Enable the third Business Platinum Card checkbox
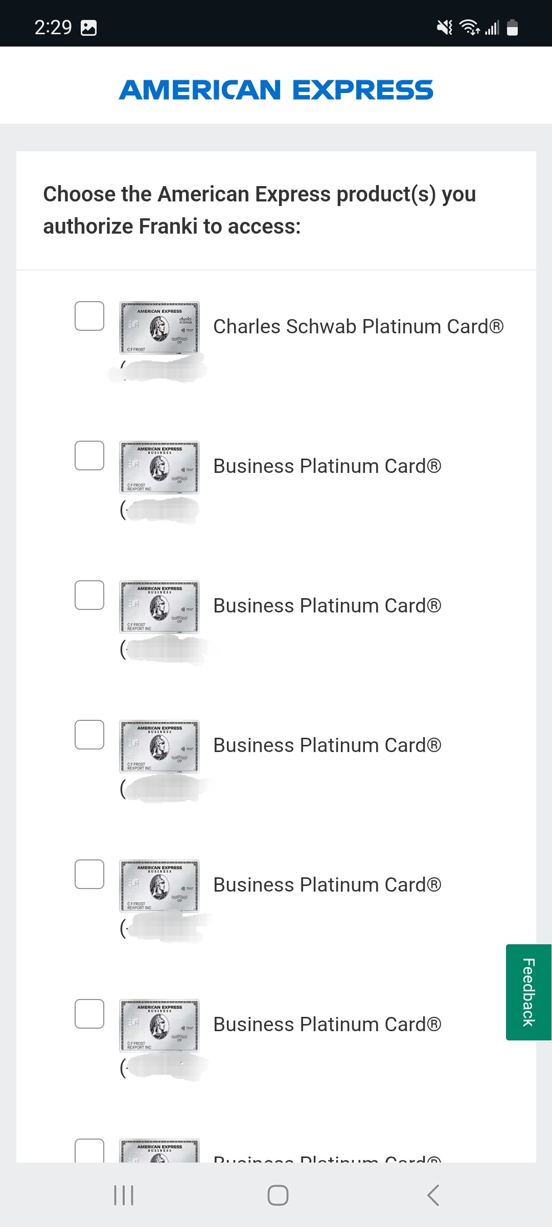Image resolution: width=552 pixels, height=1227 pixels. pyautogui.click(x=89, y=735)
